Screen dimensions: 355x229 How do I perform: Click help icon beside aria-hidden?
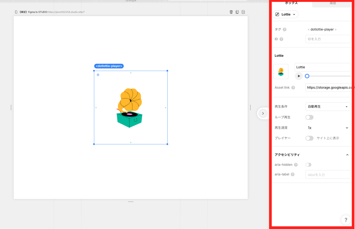(296, 165)
